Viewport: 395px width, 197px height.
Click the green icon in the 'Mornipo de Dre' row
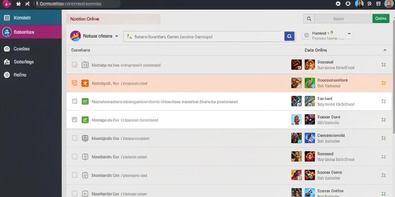[85, 120]
